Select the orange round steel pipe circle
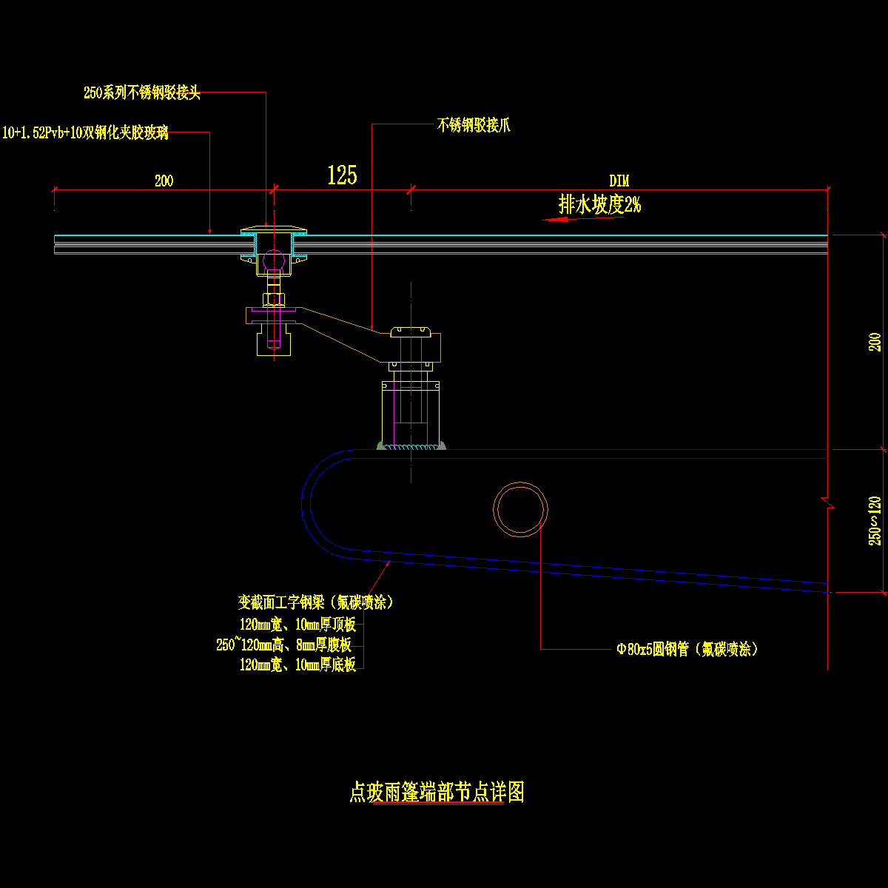 pos(521,510)
